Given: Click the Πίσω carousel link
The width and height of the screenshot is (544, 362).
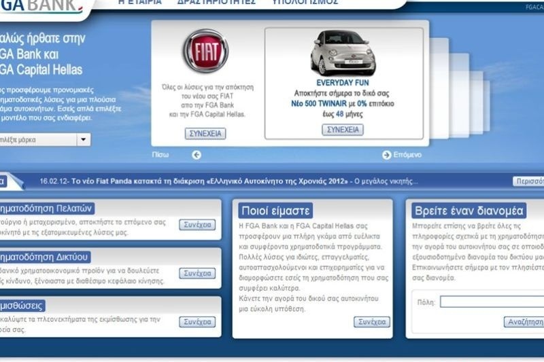Looking at the screenshot, I should [x=160, y=155].
